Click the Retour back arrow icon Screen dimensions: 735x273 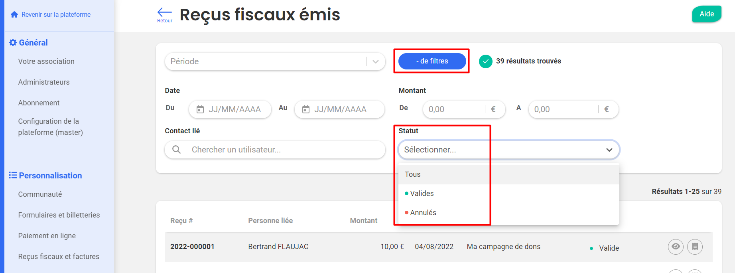point(164,12)
